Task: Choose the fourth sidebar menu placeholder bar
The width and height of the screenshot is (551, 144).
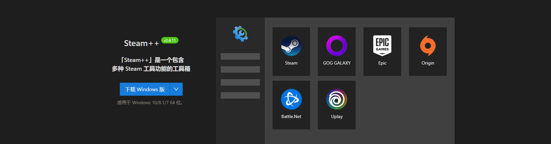Action: [x=240, y=95]
